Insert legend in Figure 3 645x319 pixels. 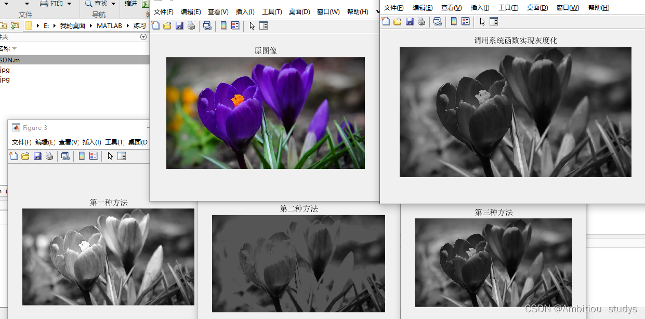click(x=94, y=156)
